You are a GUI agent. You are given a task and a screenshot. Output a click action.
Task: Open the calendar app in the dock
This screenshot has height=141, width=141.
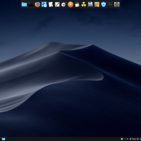77,5
